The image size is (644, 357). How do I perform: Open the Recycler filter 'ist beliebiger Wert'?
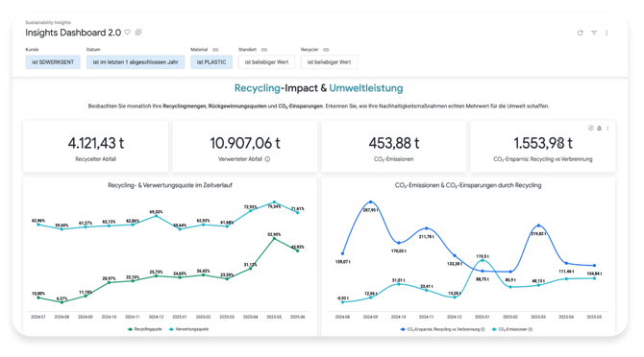[x=329, y=62]
